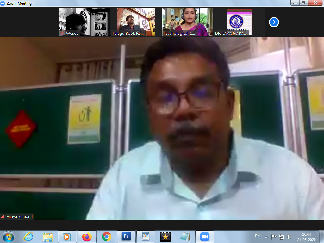This screenshot has height=243, width=324.
Task: Open Windows Media Player from taskbar
Action: point(67,236)
